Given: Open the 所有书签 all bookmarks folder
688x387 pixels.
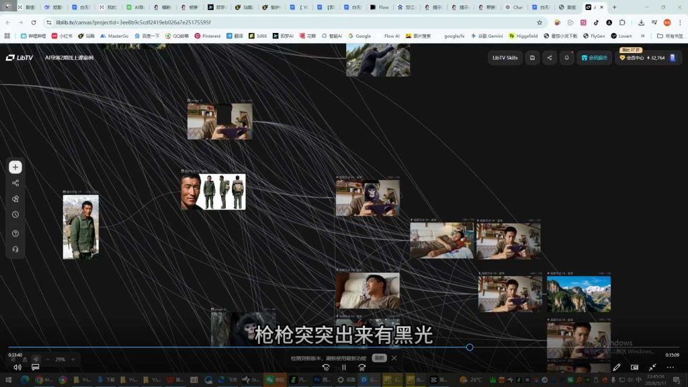Looking at the screenshot, I should click(x=670, y=36).
